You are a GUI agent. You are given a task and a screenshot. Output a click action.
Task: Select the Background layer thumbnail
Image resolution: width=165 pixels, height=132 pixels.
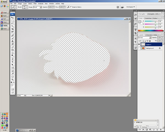pyautogui.click(x=143, y=48)
